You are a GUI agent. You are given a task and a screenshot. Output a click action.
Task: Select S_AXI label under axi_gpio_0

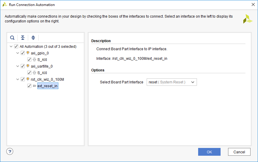pyautogui.click(x=42, y=60)
